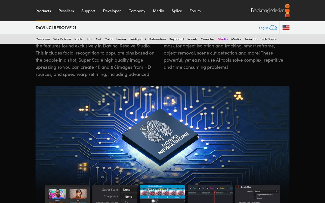
Task: Select the Photo tab
Action: tap(79, 39)
